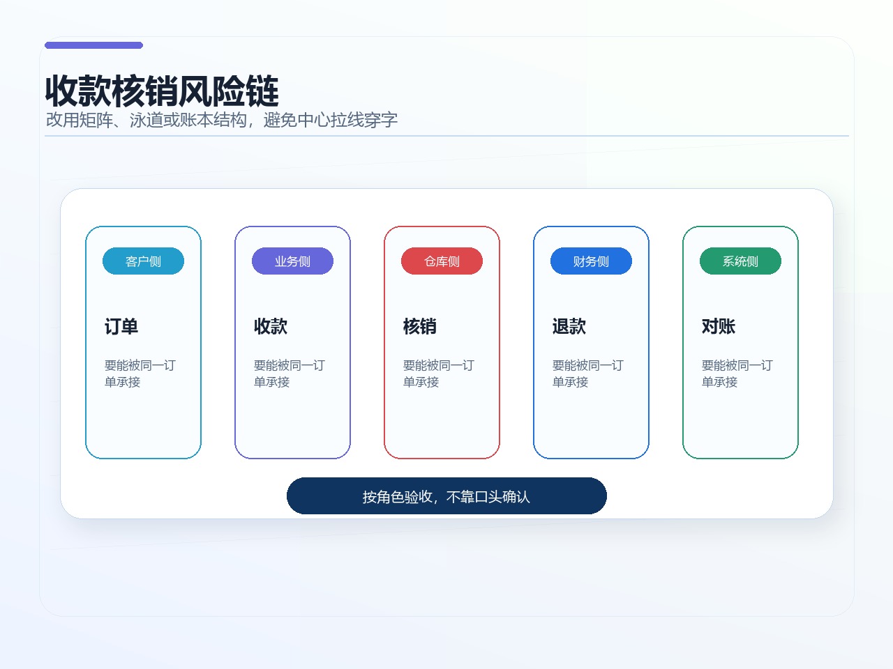Viewport: 893px width, 669px height.
Task: Select the 退款 heading text
Action: [569, 326]
